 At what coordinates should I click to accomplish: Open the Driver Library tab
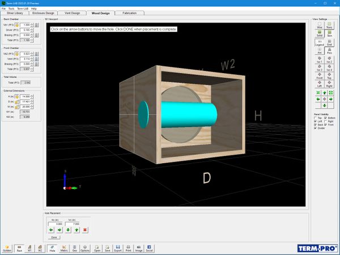point(15,13)
